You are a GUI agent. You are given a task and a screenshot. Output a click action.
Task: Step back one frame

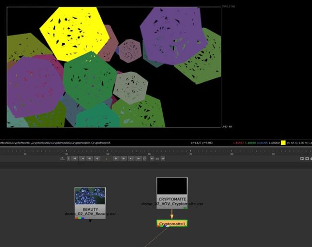[x=90, y=158]
